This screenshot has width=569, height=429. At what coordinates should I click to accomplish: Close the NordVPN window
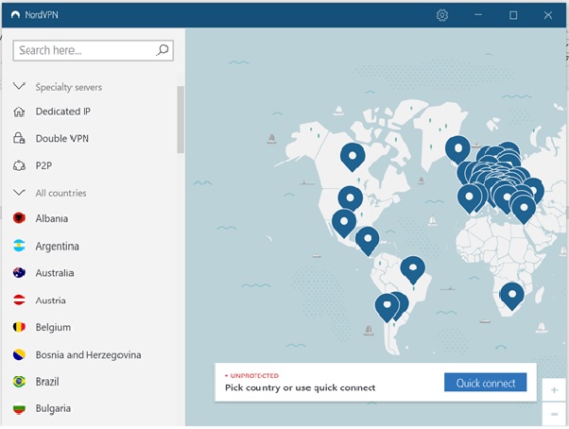tap(548, 15)
